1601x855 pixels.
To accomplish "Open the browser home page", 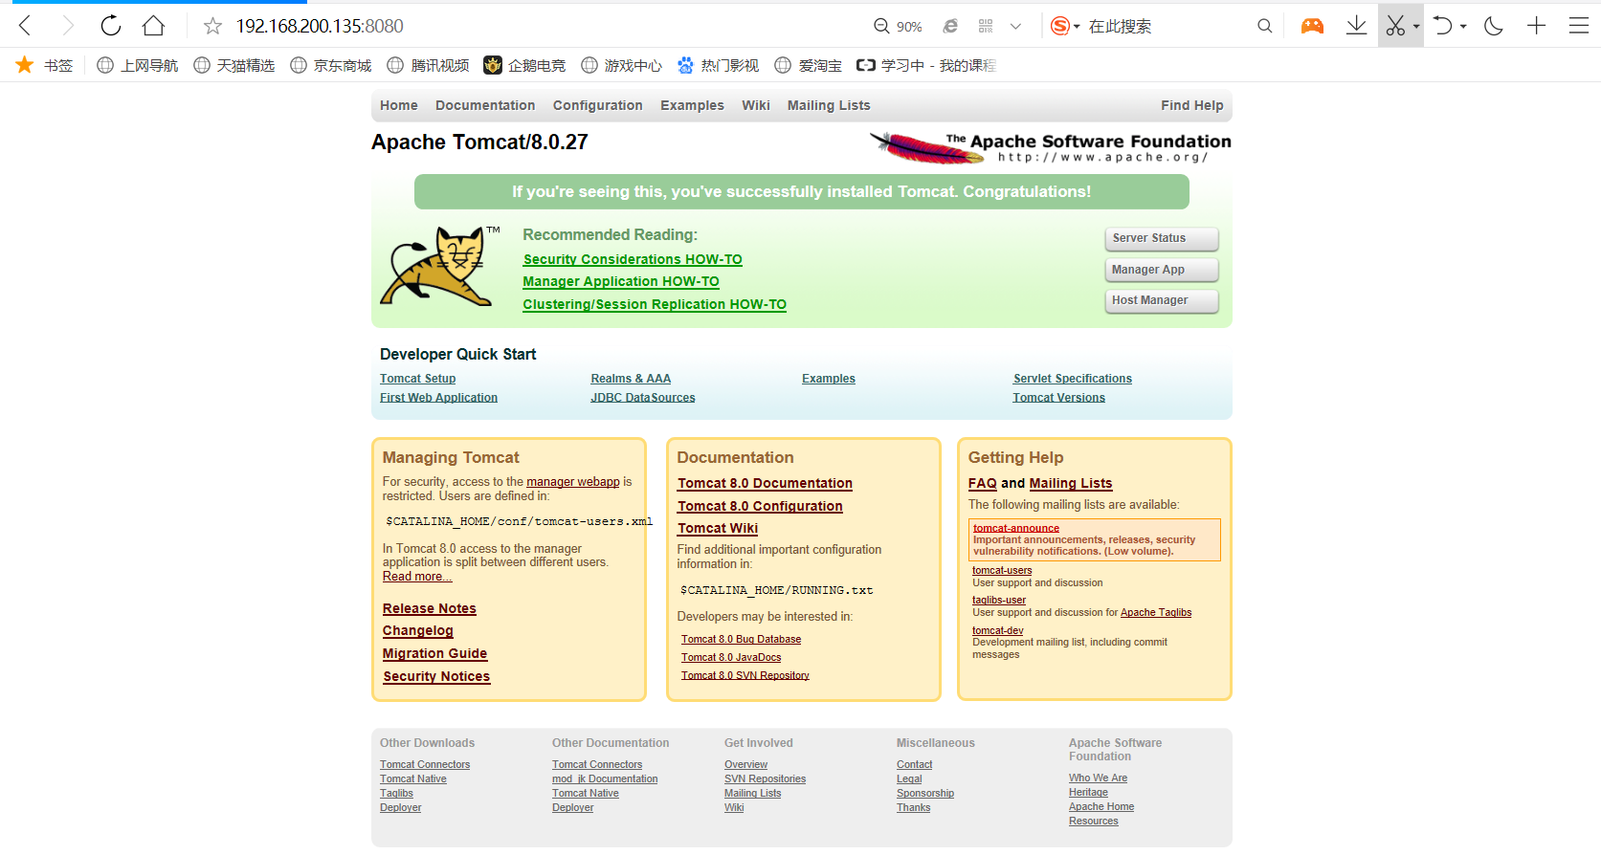I will coord(153,26).
